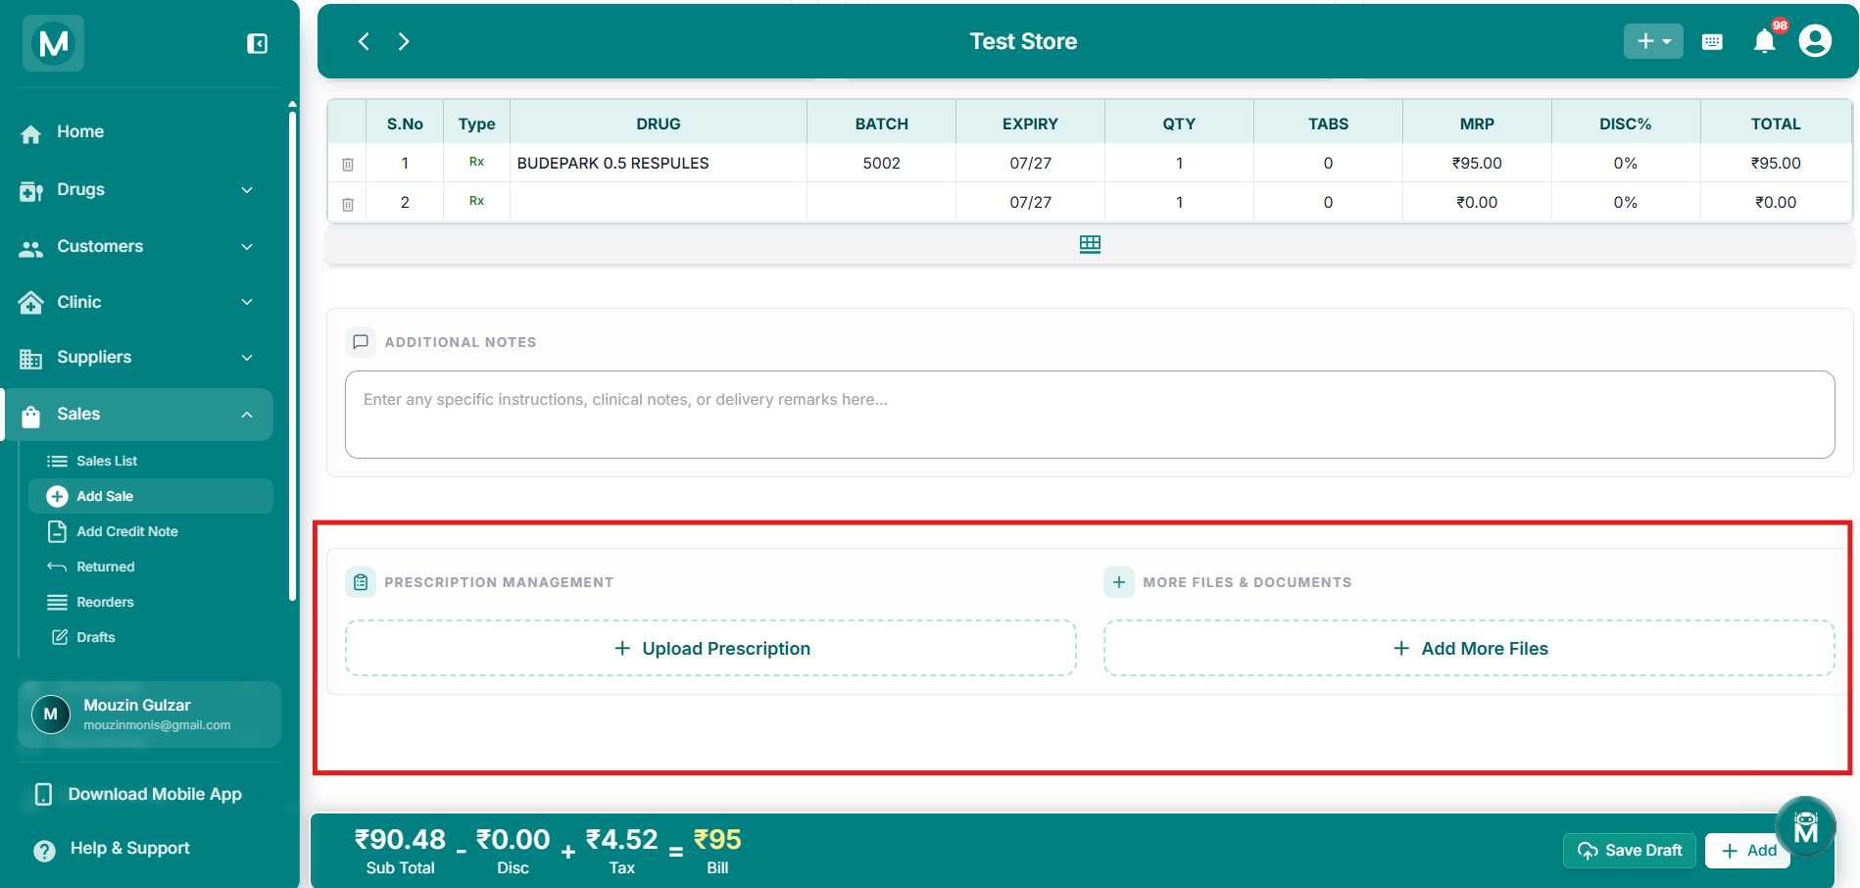Screen dimensions: 1860x888
Task: Click the Sales List lines icon
Action: tap(57, 461)
